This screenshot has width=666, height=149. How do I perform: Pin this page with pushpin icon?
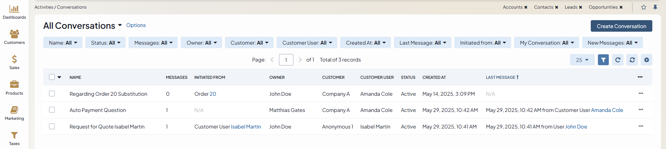655,7
